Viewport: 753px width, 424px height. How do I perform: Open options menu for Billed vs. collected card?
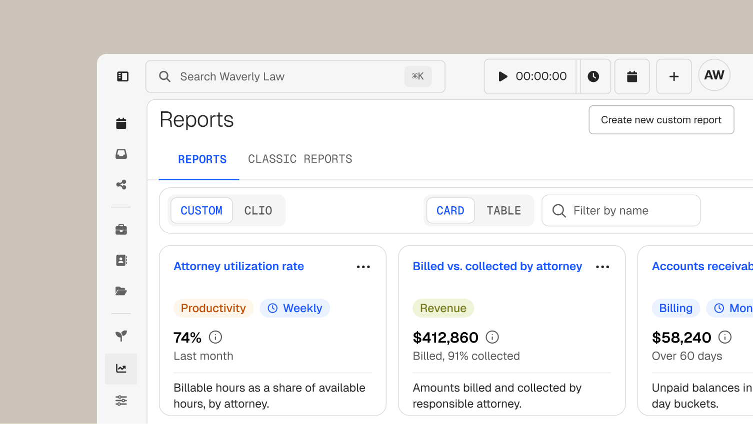602,267
